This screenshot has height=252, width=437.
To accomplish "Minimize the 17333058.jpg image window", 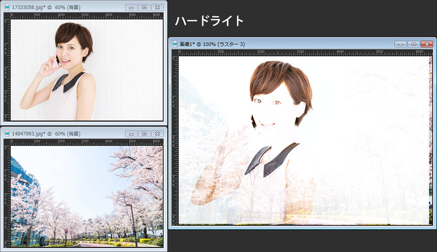I will pos(131,7).
